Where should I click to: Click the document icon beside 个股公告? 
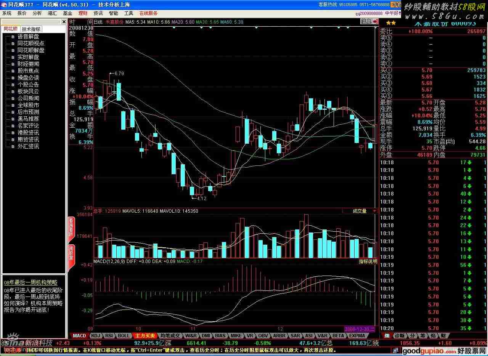(x=13, y=85)
